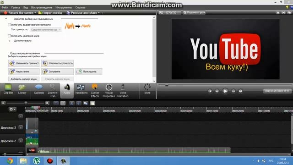Jump to next clip in preview

pos(240,91)
